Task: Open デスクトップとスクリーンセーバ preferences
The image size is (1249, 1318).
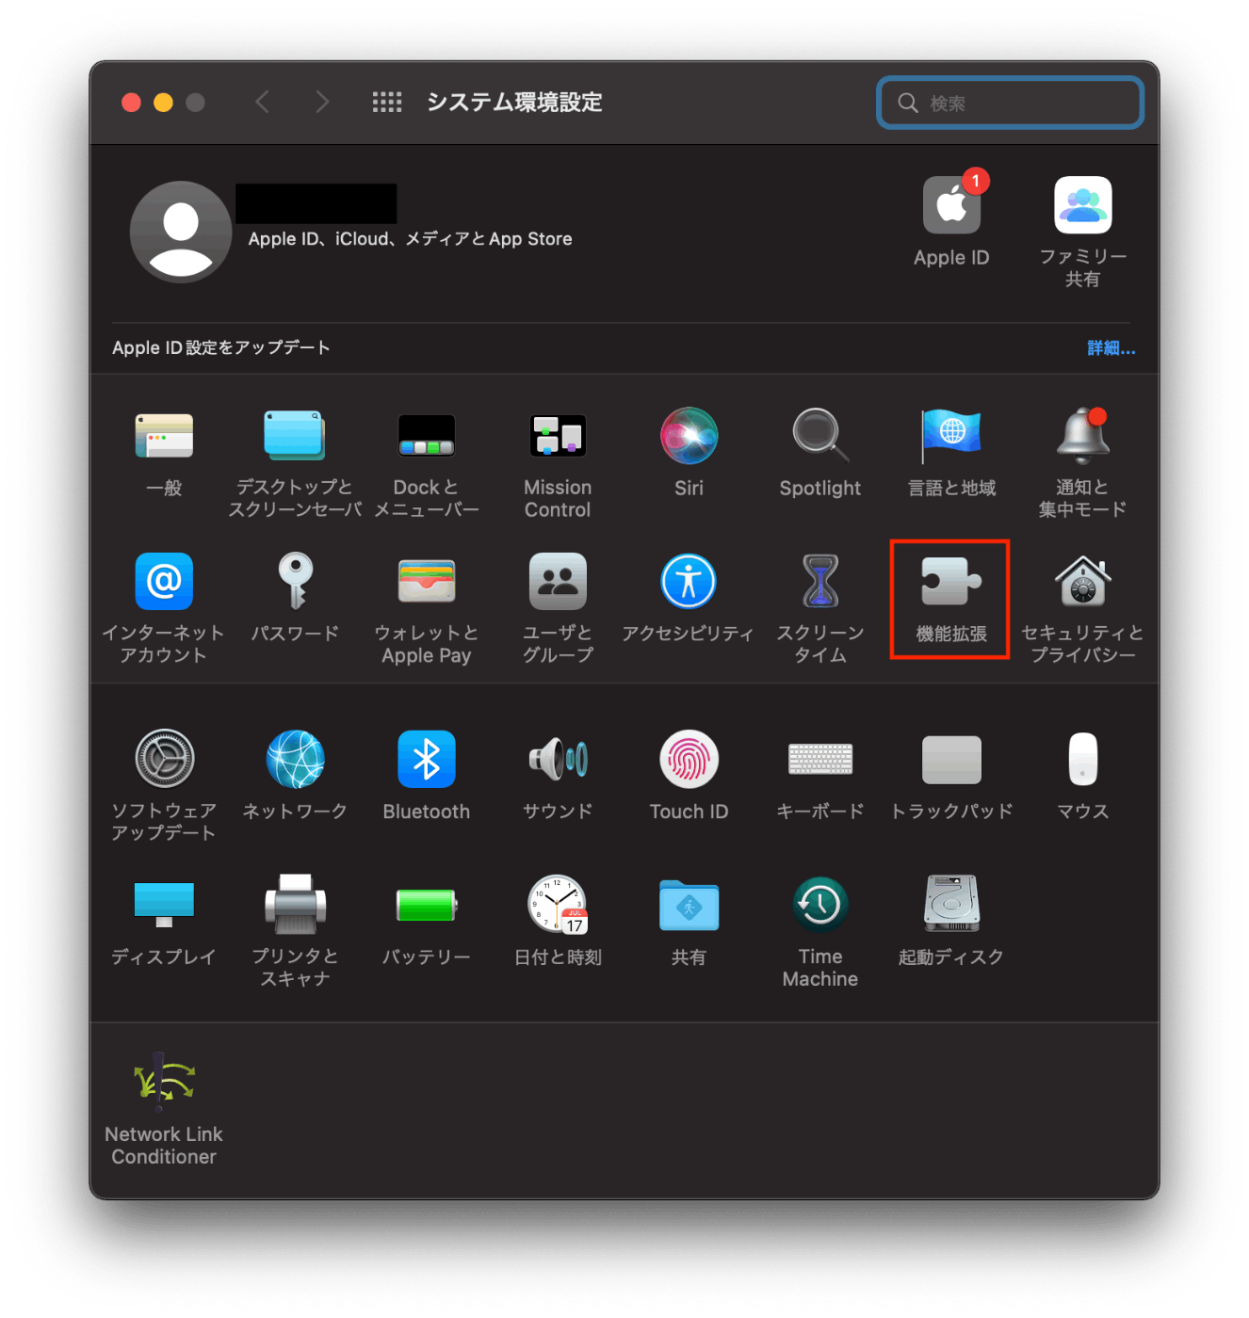Action: click(295, 436)
